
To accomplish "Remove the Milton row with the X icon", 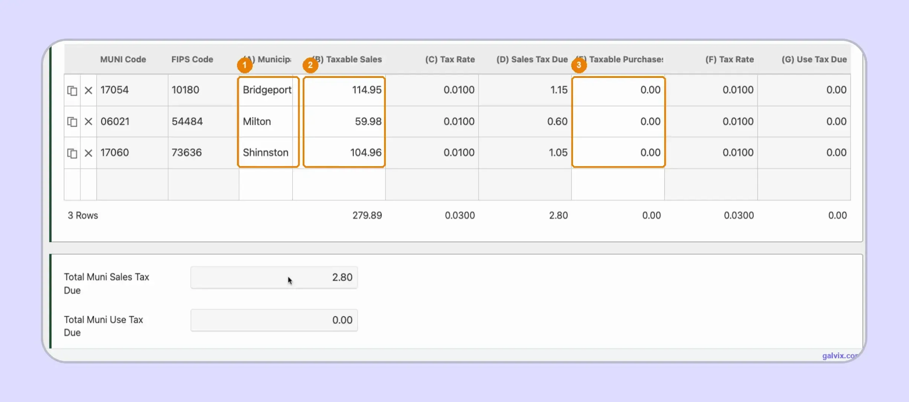I will (88, 122).
